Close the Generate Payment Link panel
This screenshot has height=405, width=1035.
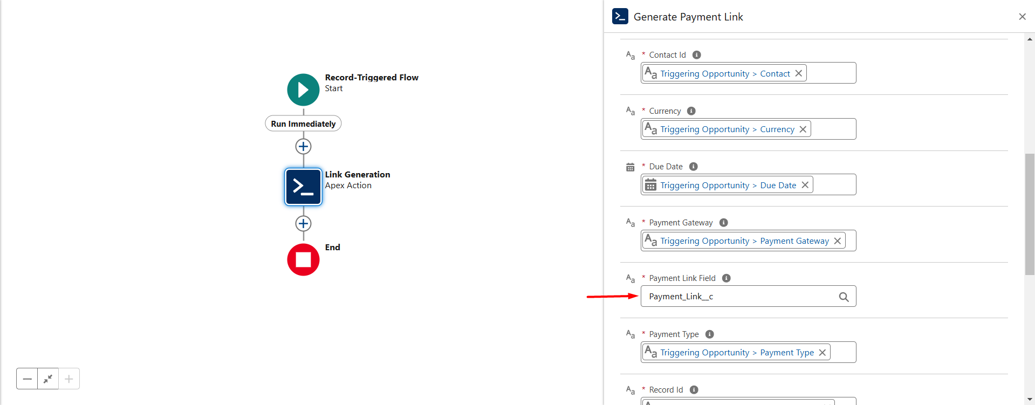click(1022, 17)
